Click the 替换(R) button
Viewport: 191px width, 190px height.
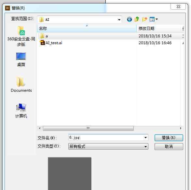coord(169,138)
